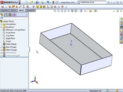123x92 pixels.
Task: Open the View Orientation dropdown arrow
Action: 78,11
